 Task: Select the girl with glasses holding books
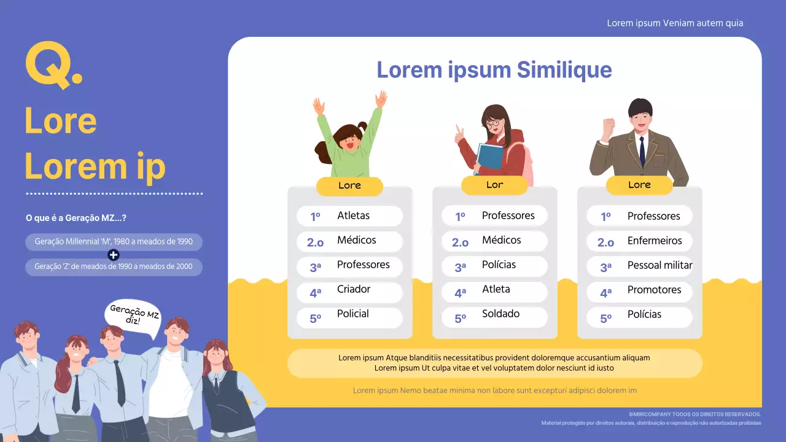coord(494,142)
